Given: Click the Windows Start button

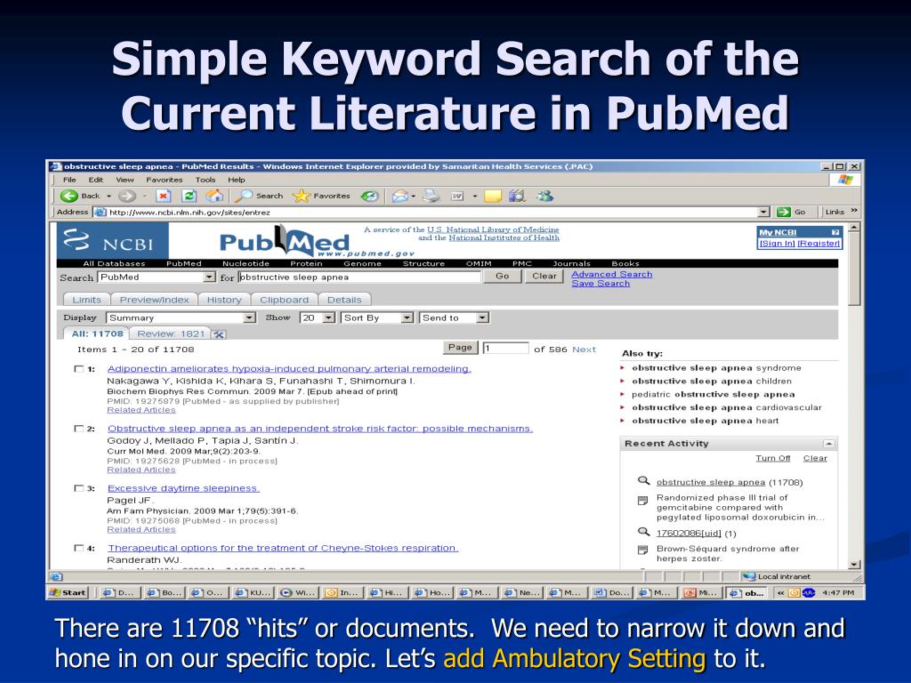Looking at the screenshot, I should click(69, 593).
